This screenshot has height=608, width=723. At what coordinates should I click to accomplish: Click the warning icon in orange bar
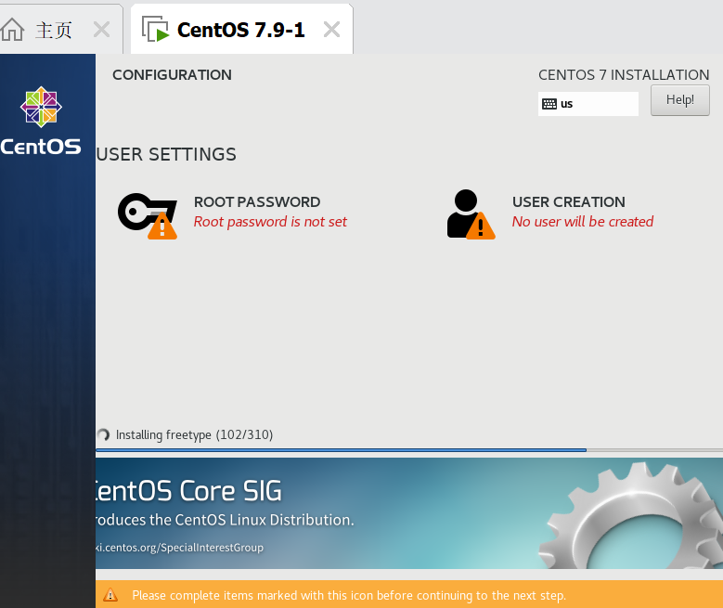tap(110, 595)
